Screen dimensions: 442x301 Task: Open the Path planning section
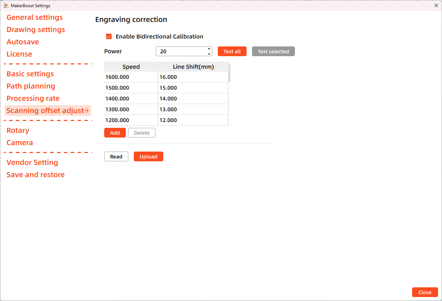click(x=31, y=86)
